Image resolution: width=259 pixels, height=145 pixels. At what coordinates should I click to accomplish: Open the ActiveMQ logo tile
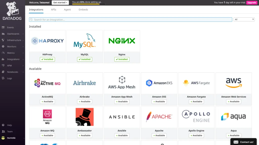(47, 83)
